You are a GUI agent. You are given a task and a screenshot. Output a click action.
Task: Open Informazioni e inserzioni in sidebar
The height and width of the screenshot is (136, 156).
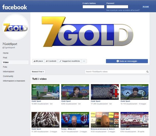(14, 81)
